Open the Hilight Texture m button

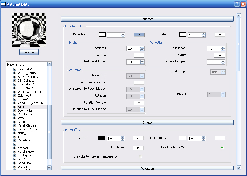coord(139,55)
